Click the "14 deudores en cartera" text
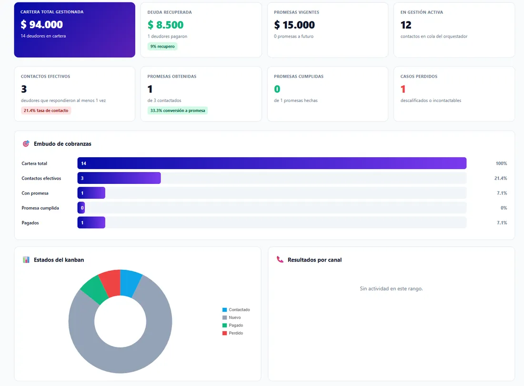 tap(43, 36)
